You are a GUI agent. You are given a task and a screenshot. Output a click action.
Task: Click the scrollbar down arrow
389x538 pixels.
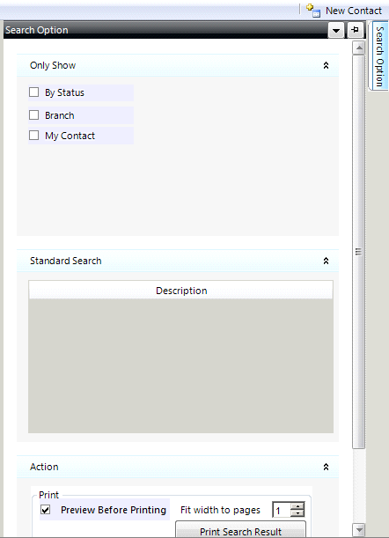(359, 530)
